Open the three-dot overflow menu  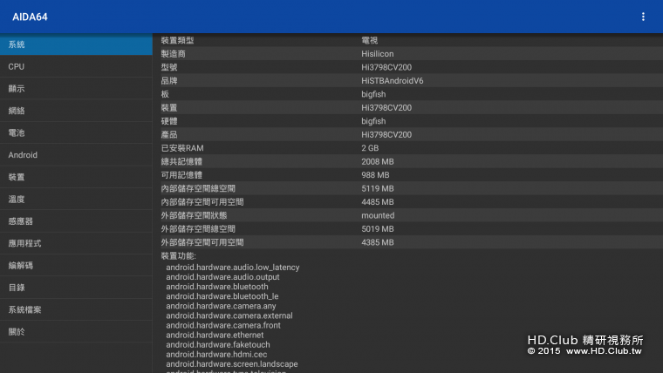643,17
